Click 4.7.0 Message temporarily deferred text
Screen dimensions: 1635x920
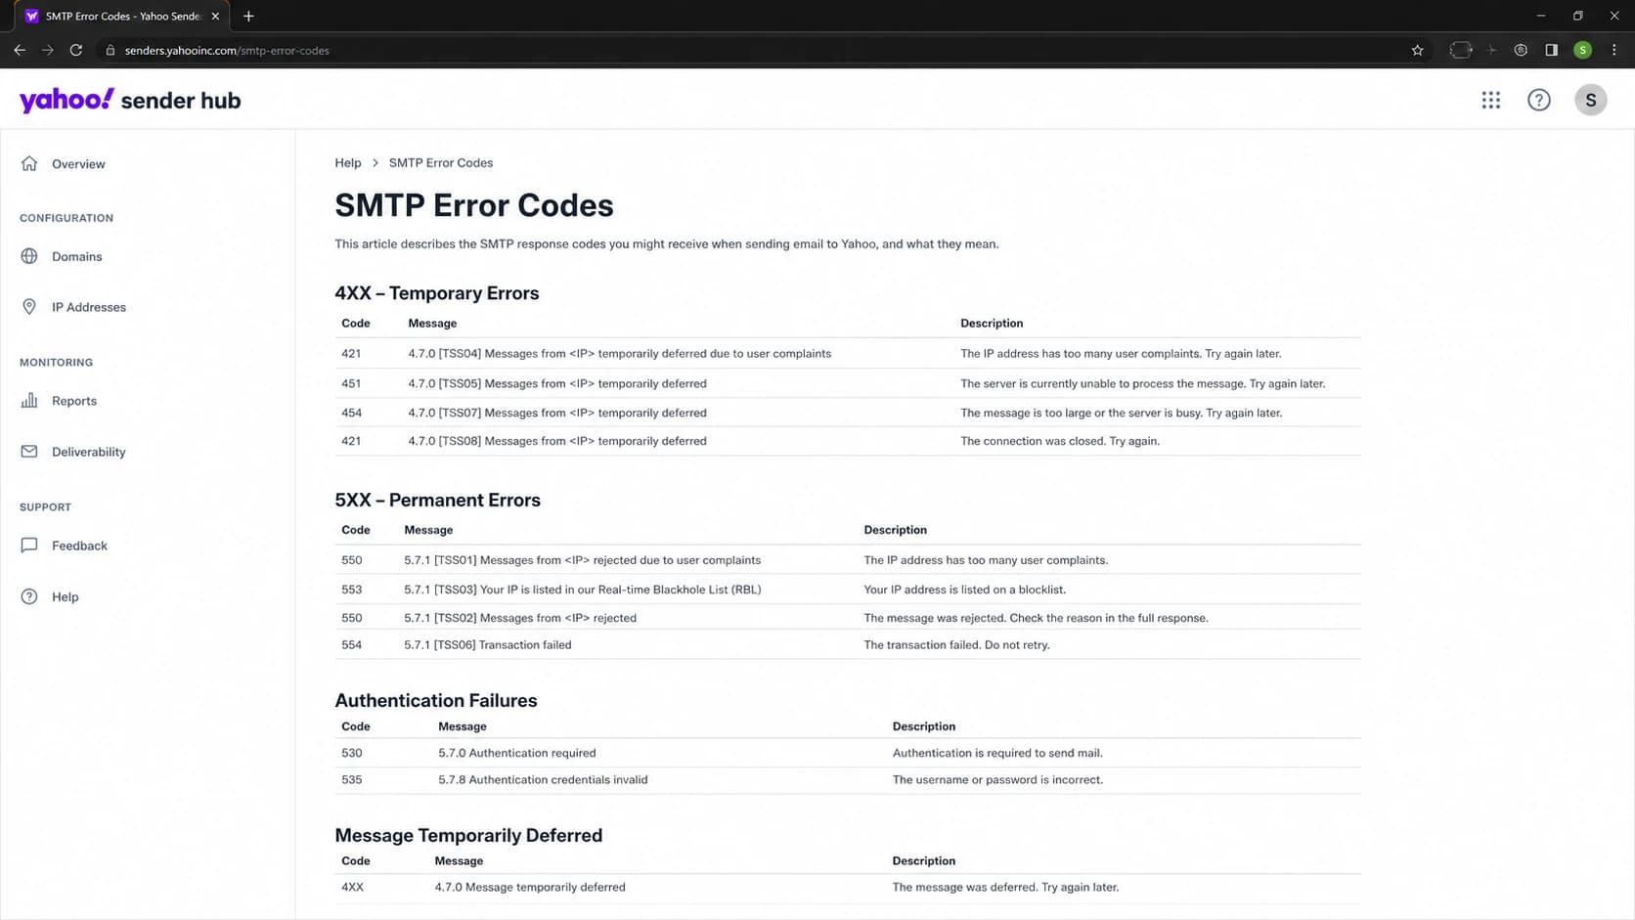coord(530,887)
